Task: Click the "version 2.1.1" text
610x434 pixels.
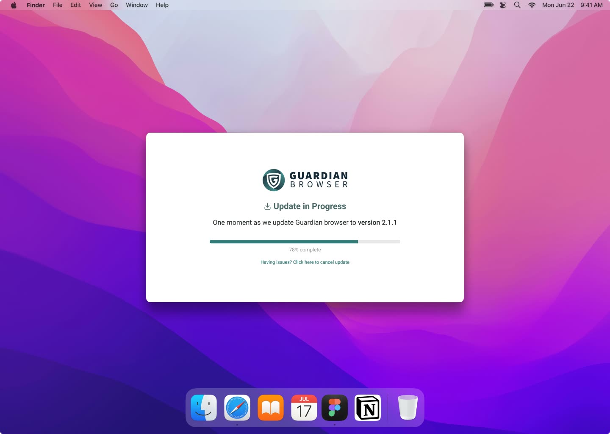Action: click(377, 223)
